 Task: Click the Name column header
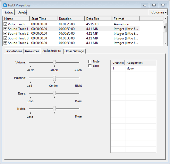pos(16,19)
